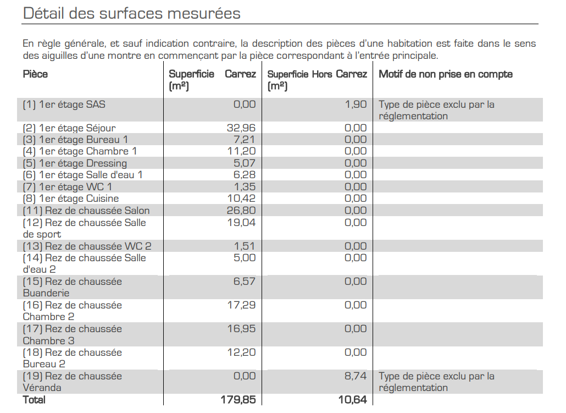Click the Chambre 1 surface value 11,20
The image size is (566, 413).
241,151
